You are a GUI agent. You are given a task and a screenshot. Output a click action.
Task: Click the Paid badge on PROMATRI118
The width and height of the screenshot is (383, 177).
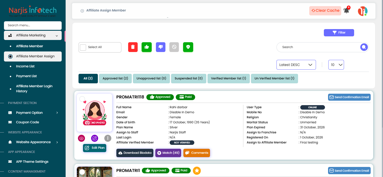[x=185, y=97]
